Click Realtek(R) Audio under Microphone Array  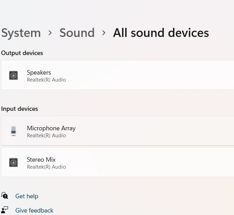[x=46, y=136]
